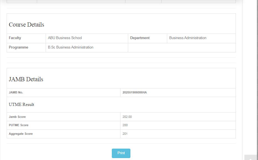Click the Aggregate Score value 201
Image resolution: width=258 pixels, height=160 pixels.
coord(125,134)
